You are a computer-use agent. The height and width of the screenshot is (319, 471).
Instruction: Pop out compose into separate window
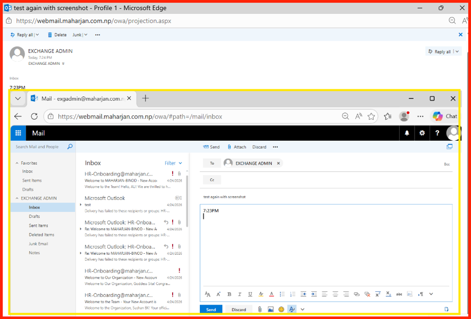pos(449,147)
